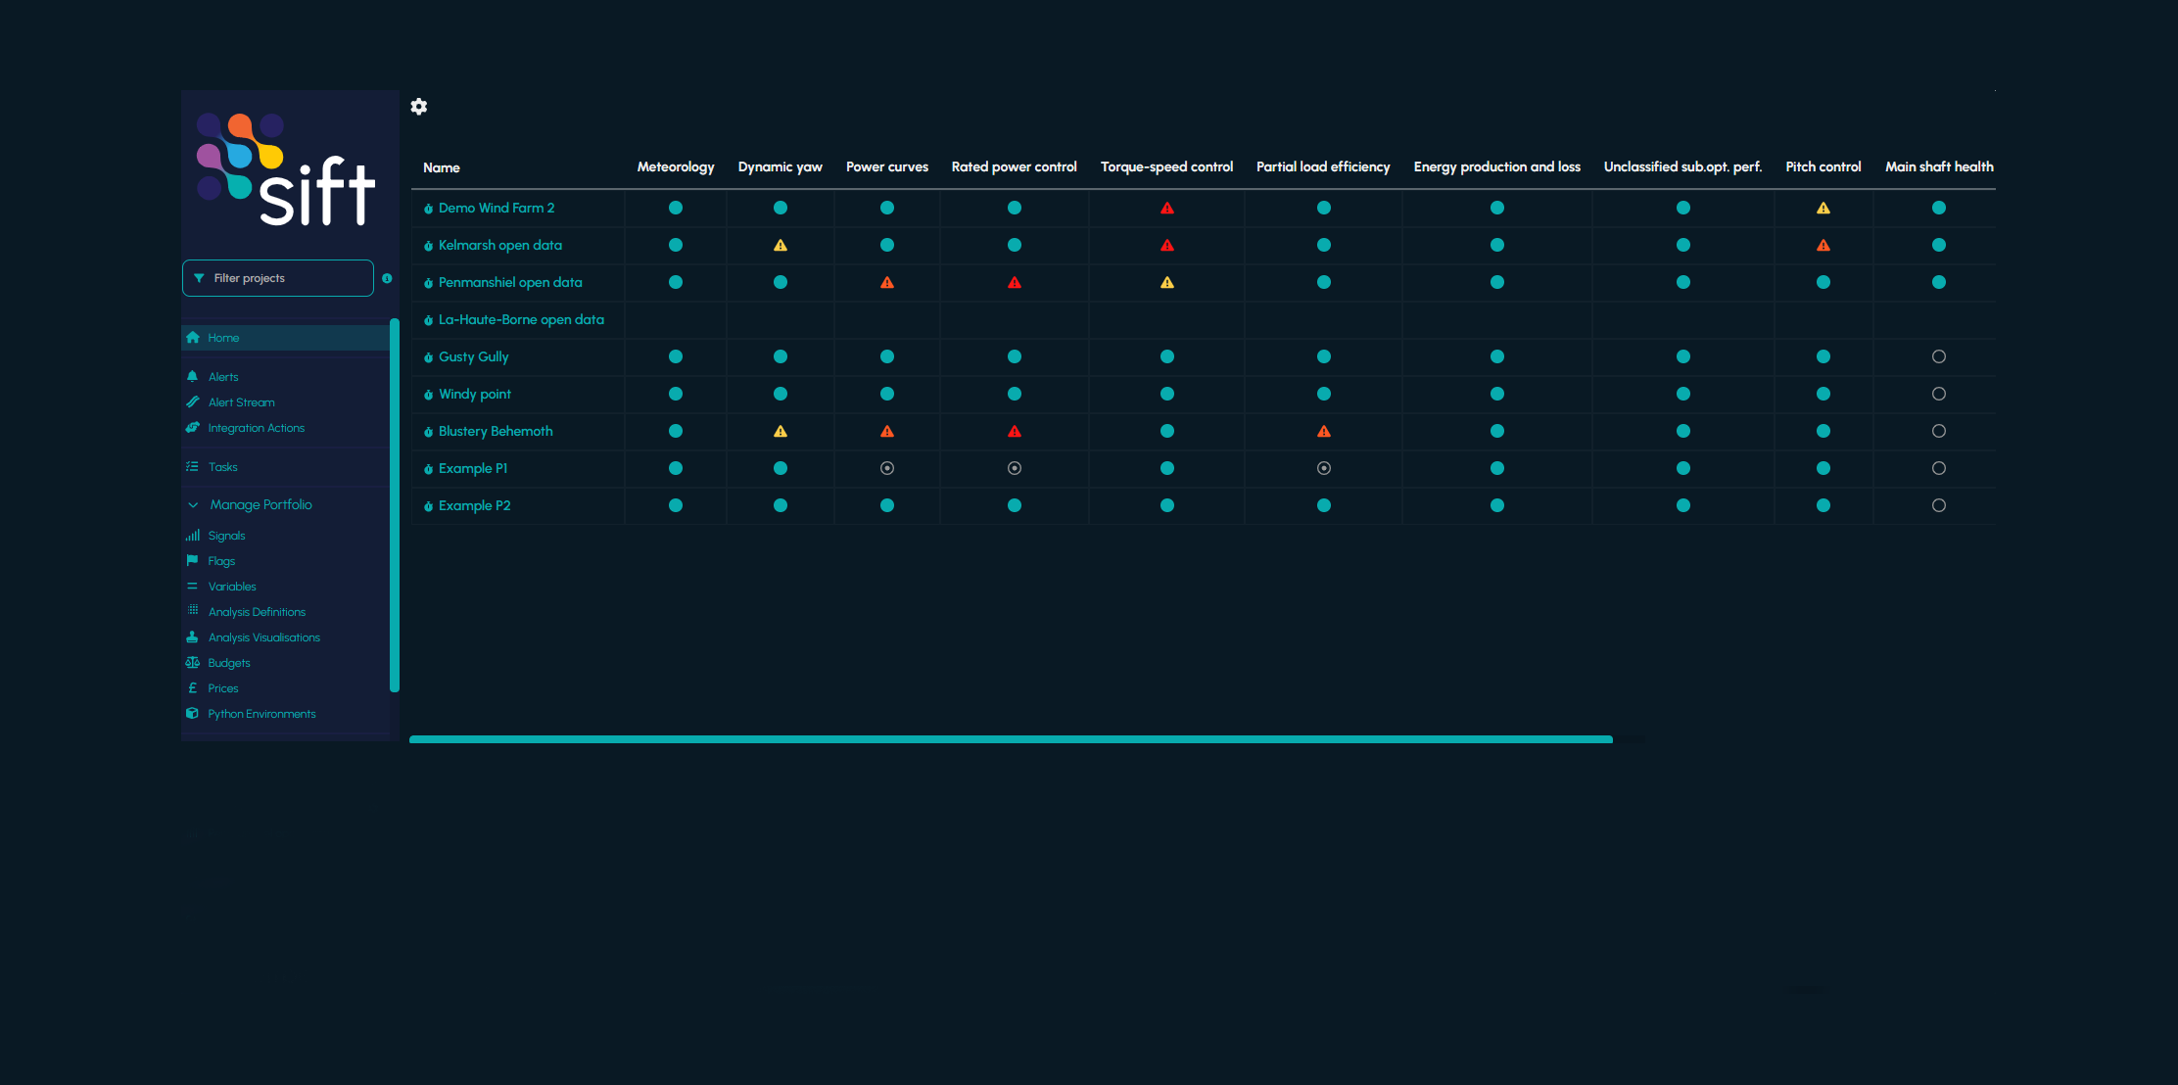Click the Home house icon in sidebar
The image size is (2178, 1085).
(193, 338)
